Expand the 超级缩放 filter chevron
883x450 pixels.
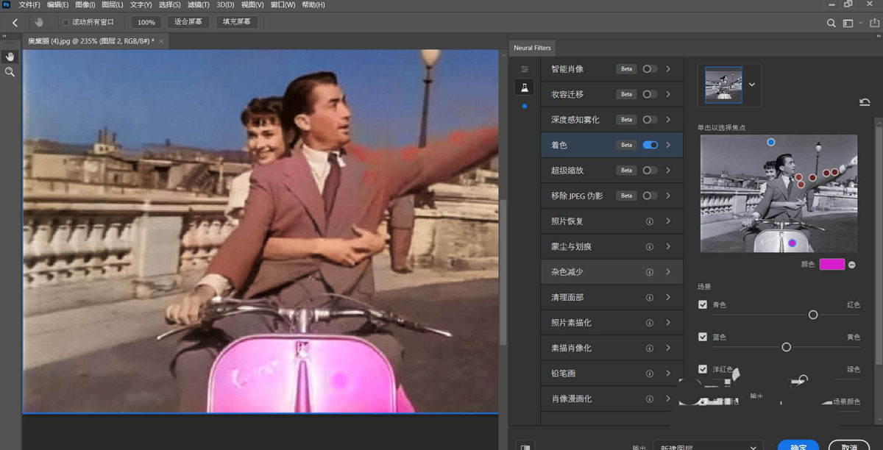pyautogui.click(x=668, y=170)
